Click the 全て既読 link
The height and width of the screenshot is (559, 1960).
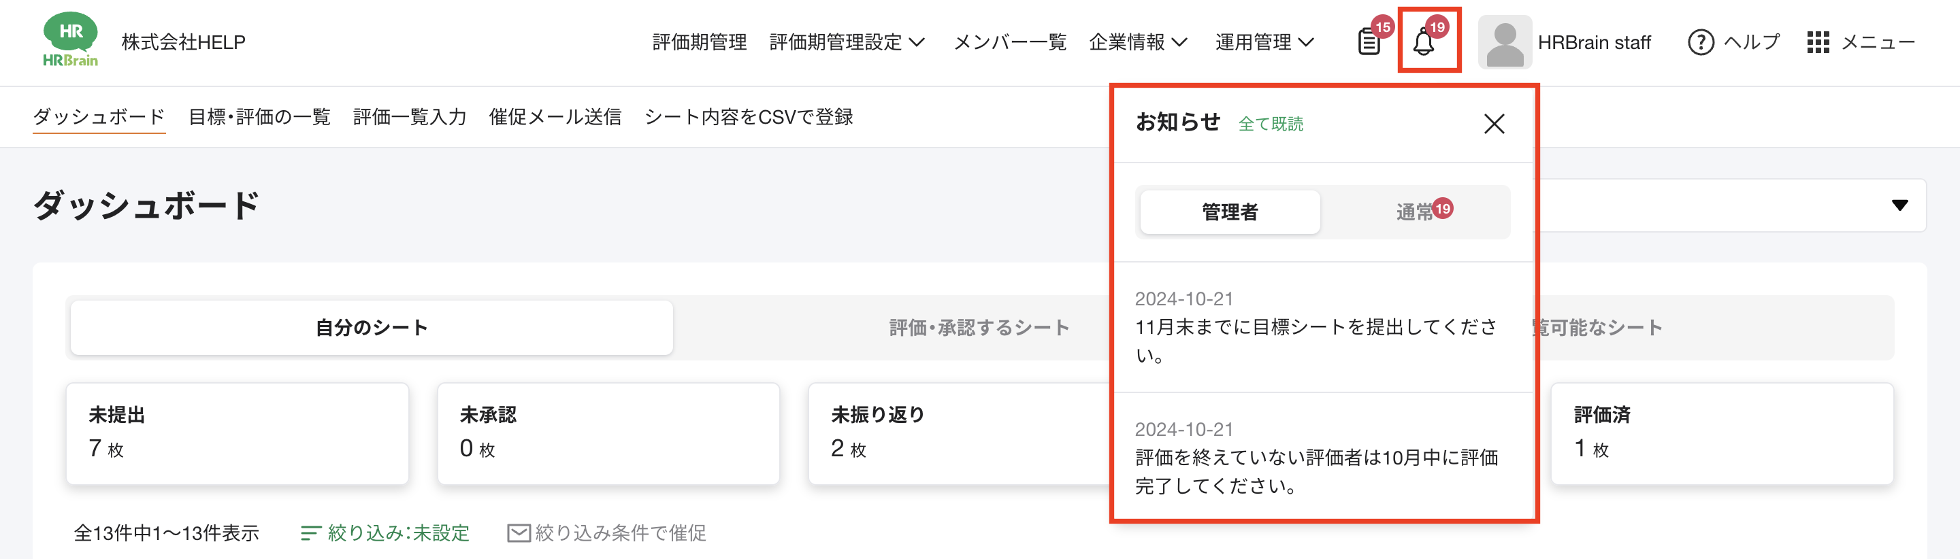pyautogui.click(x=1270, y=124)
